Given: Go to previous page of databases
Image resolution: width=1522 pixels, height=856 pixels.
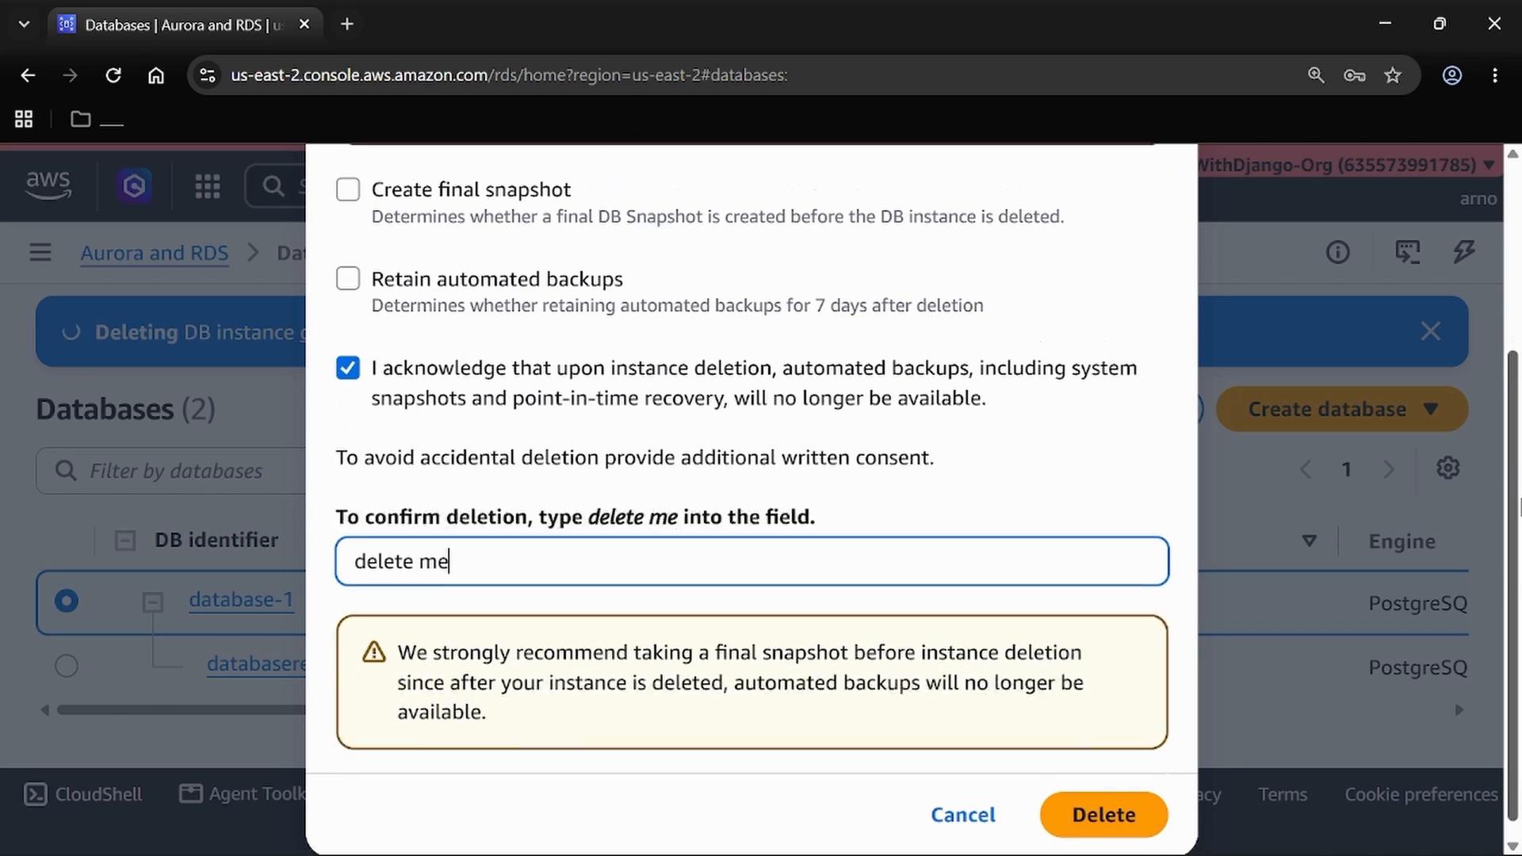Looking at the screenshot, I should [1306, 469].
